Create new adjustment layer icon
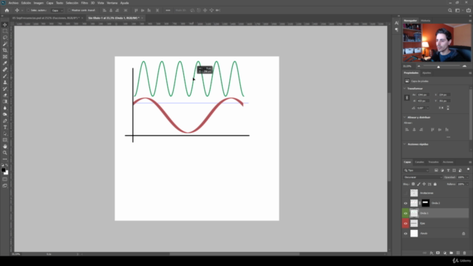Viewport: 473px width, 266px height. 445,253
